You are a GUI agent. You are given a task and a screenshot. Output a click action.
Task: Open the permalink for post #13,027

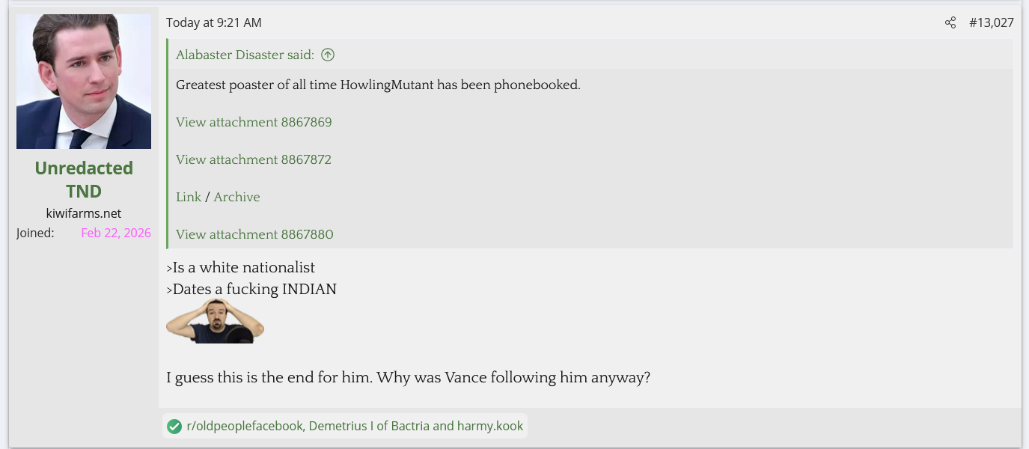(991, 22)
